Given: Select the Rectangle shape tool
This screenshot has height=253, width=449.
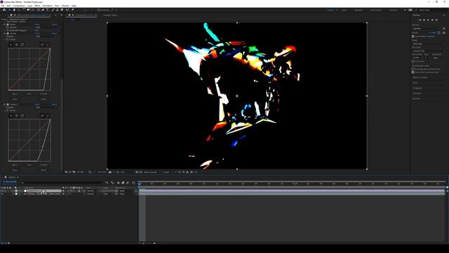Looking at the screenshot, I should [x=39, y=10].
